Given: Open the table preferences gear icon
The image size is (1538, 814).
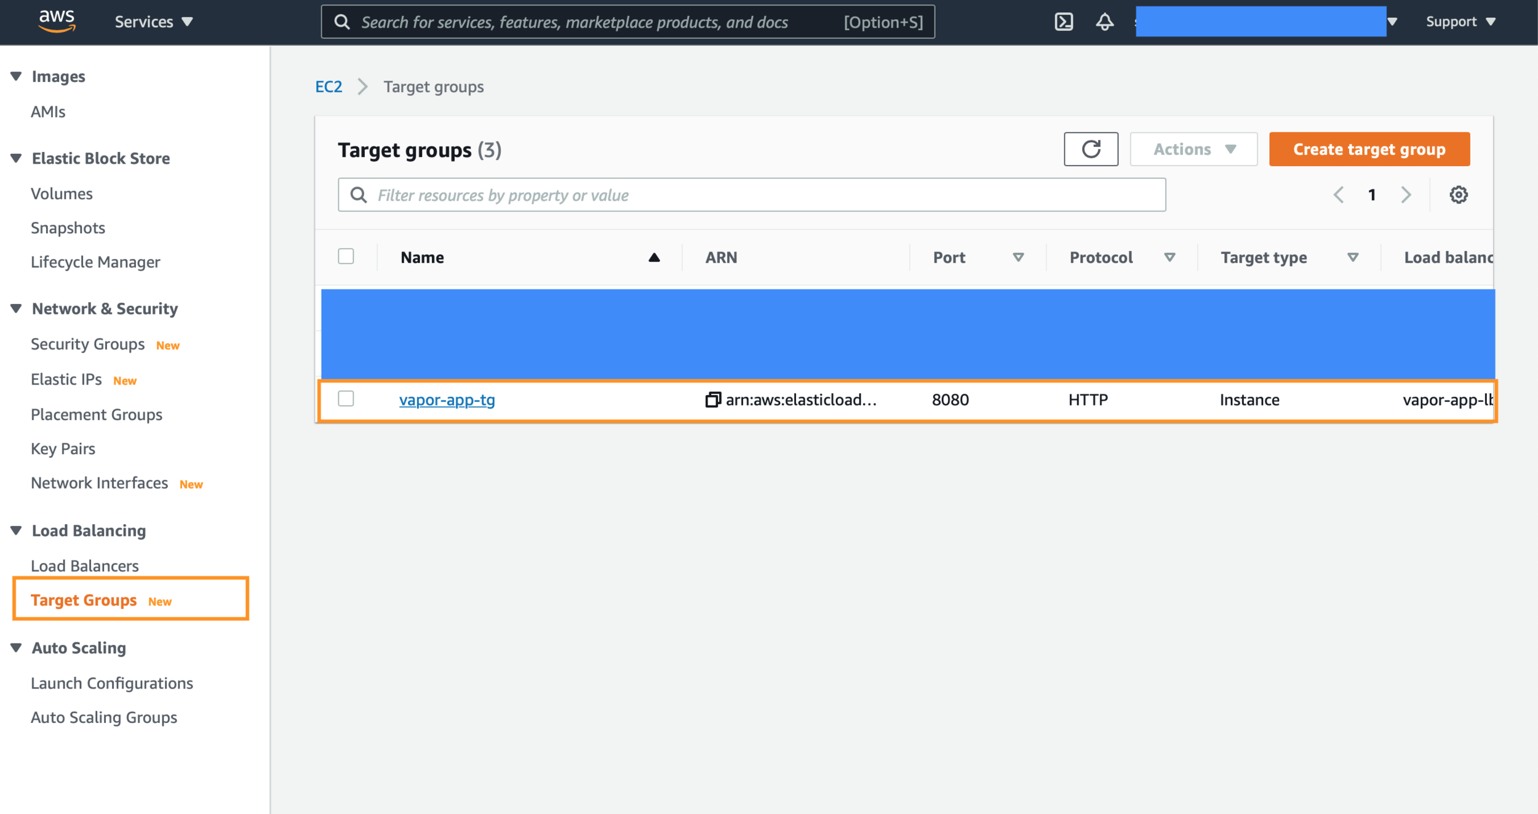Looking at the screenshot, I should pyautogui.click(x=1459, y=194).
